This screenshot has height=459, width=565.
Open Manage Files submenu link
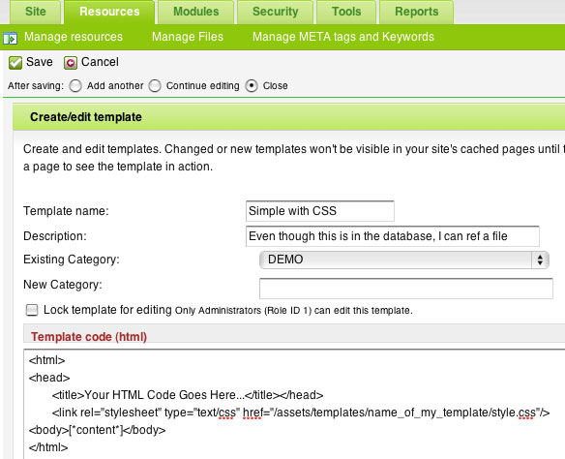[188, 37]
